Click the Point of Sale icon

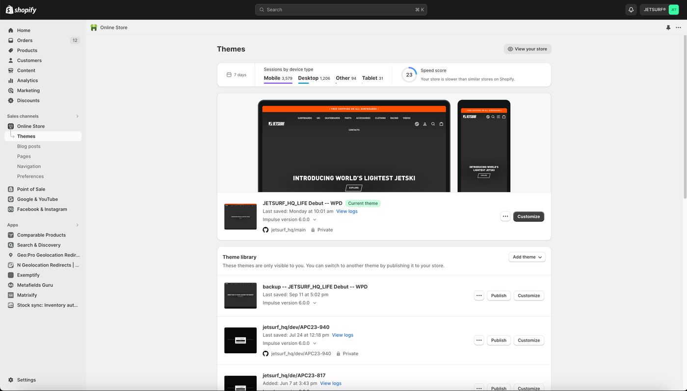11,189
